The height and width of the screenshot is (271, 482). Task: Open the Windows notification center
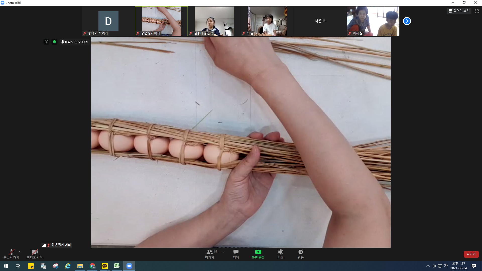click(x=474, y=266)
